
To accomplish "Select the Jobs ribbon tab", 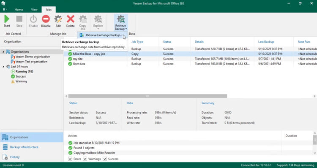I will click(49, 9).
